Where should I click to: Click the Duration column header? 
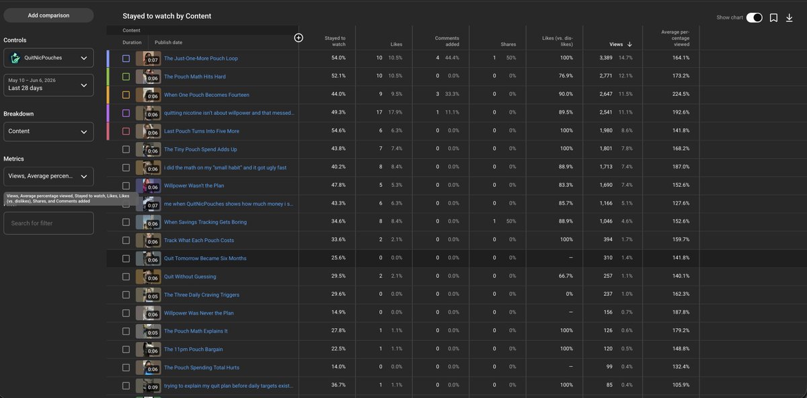(x=132, y=42)
